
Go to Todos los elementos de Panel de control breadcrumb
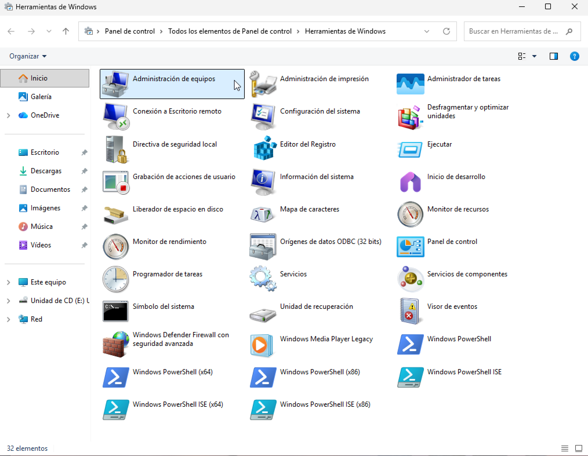[230, 31]
